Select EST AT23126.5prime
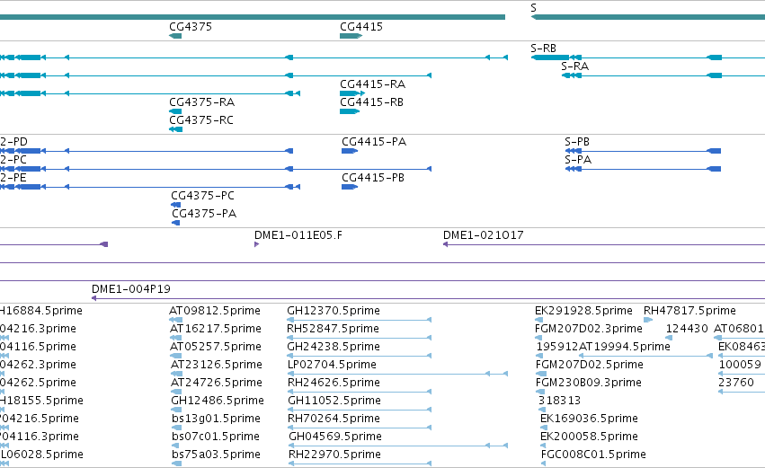Viewport: 765px width, 468px height. 216,365
